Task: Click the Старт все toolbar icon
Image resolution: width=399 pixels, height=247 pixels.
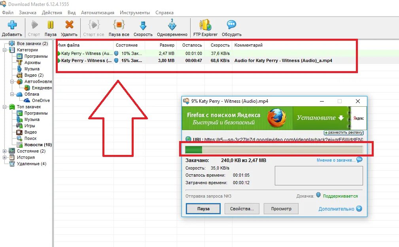Action: (94, 25)
